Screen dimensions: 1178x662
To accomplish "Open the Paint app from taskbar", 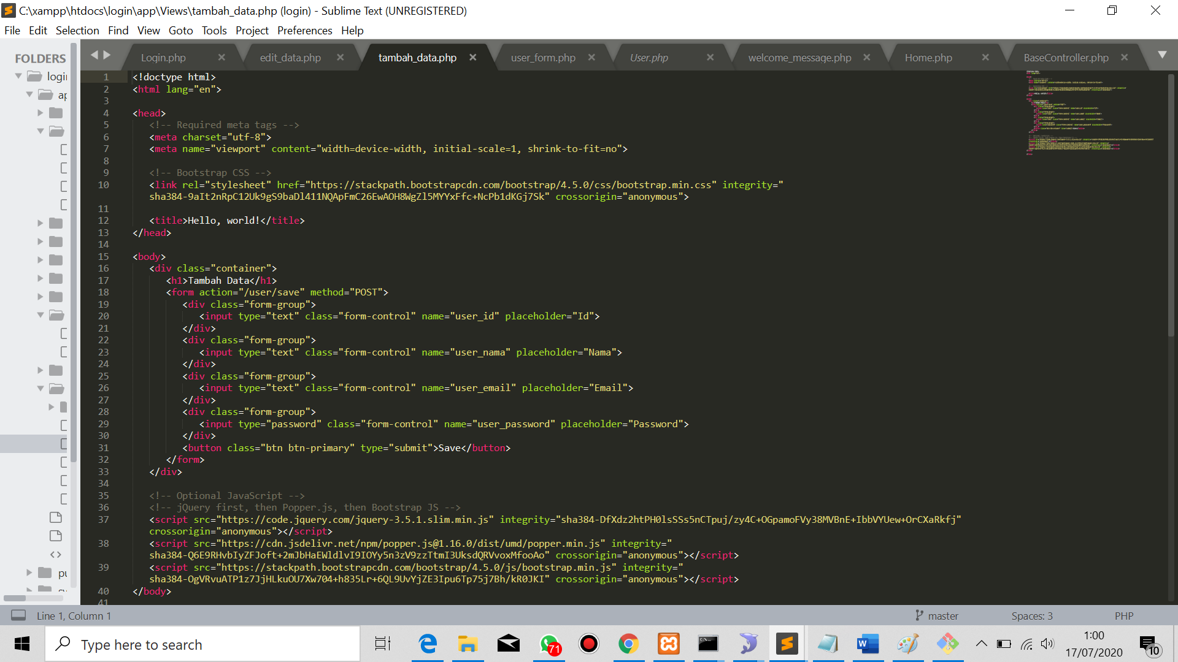I will click(908, 644).
